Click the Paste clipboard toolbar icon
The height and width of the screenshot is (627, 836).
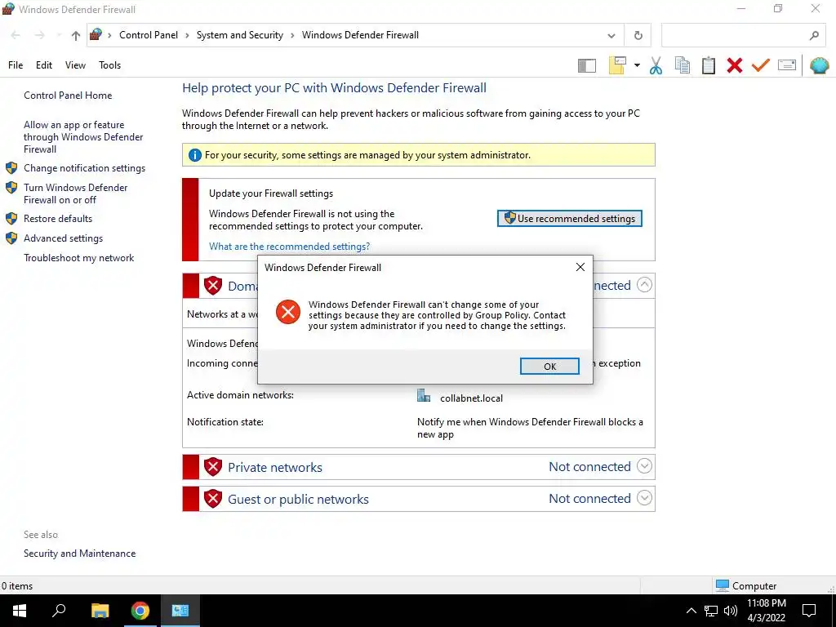pyautogui.click(x=709, y=65)
